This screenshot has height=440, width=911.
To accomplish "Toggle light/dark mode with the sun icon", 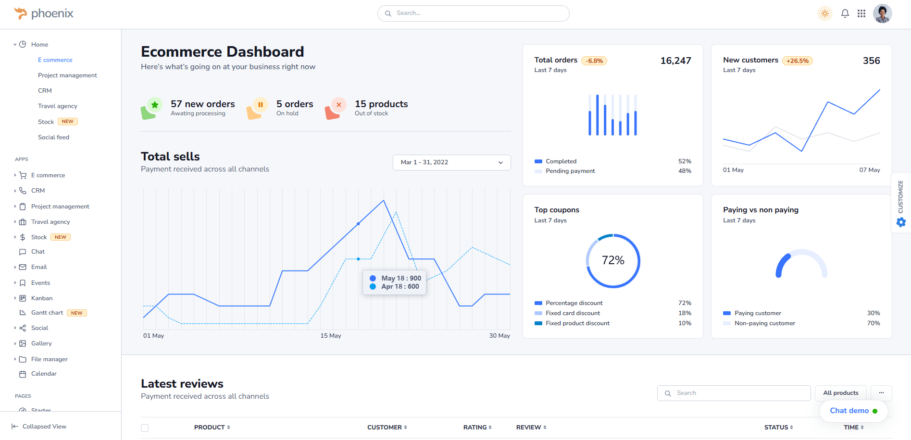I will (825, 13).
